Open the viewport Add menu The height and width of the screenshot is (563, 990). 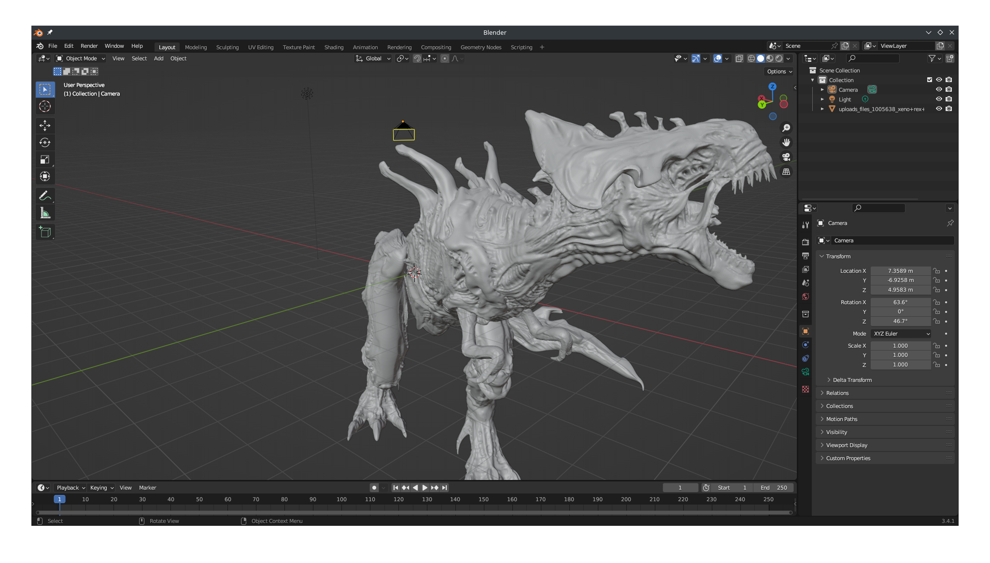click(x=158, y=58)
